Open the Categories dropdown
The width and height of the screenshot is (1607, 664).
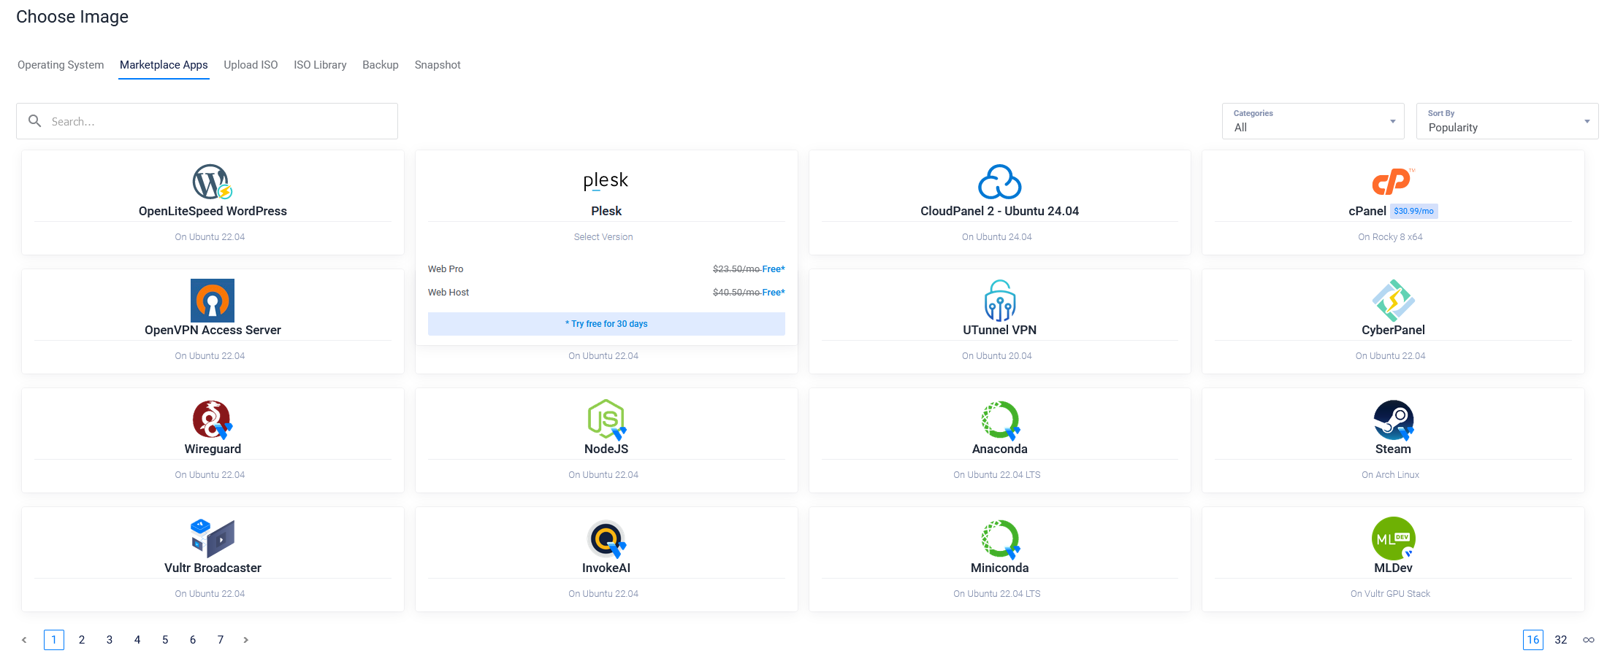[x=1313, y=121]
